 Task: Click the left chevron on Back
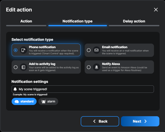pos(94,121)
